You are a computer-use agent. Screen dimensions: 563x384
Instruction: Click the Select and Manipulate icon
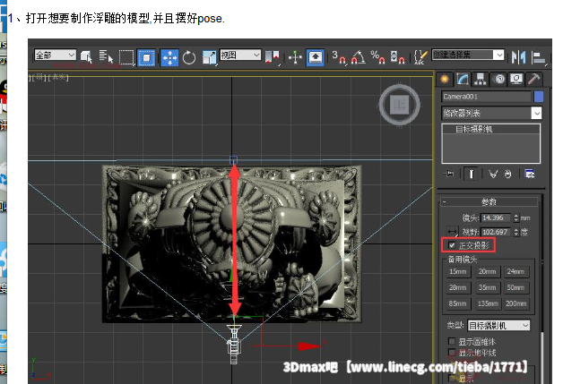pos(295,57)
